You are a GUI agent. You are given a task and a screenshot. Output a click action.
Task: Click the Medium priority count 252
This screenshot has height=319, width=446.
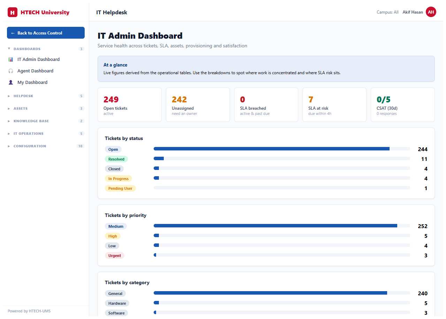coord(423,226)
